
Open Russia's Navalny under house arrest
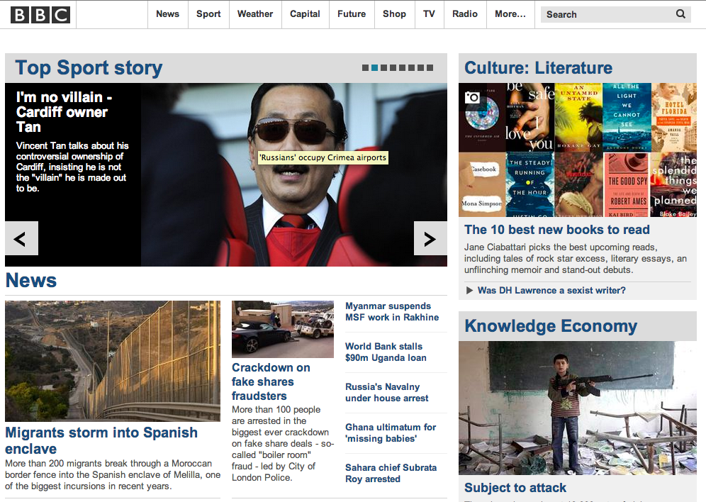(x=387, y=392)
